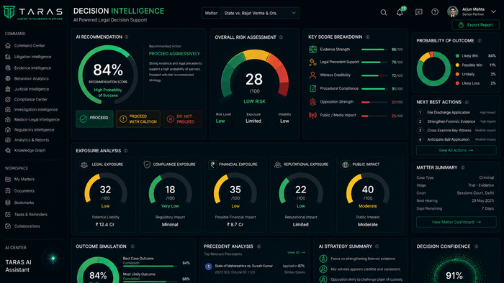Viewport: 504px width, 283px height.
Task: Click the Evidence Strength score bar
Action: point(374,50)
